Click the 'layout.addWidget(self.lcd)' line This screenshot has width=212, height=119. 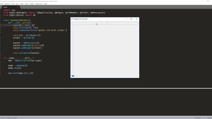tap(28, 45)
